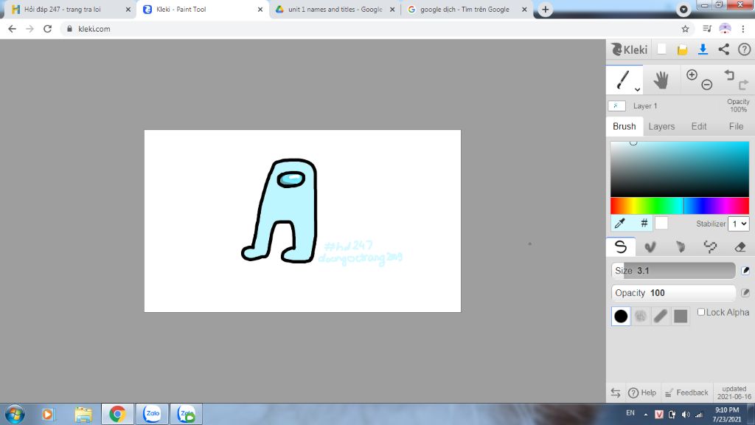Toggle pressure sensitivity for Size
Screen dimensions: 755x425
pos(745,270)
